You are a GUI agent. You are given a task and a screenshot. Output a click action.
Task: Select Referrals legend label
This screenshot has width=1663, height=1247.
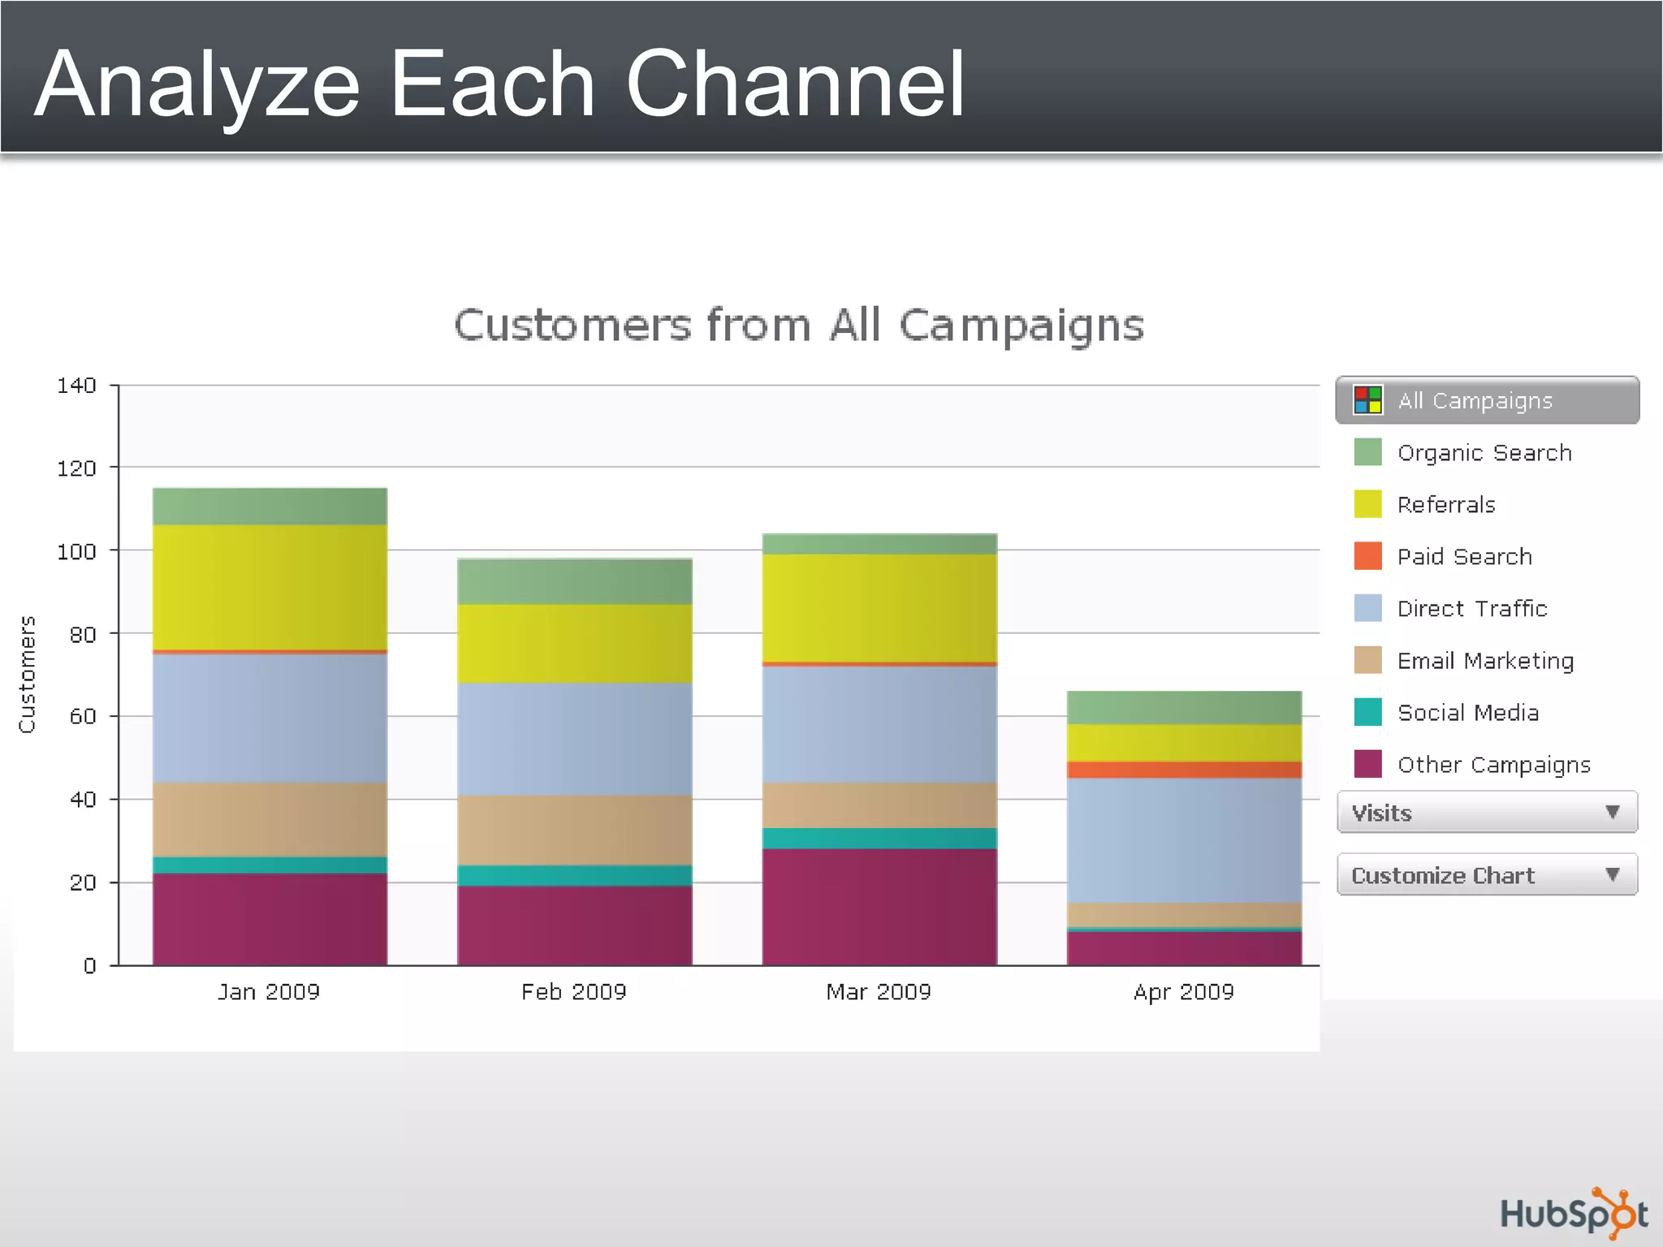1446,505
